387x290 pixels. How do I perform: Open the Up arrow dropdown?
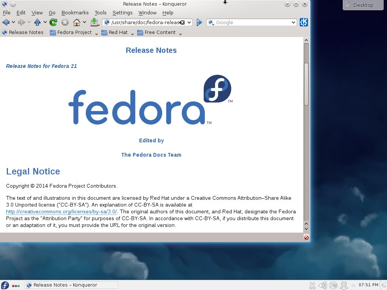tap(45, 22)
